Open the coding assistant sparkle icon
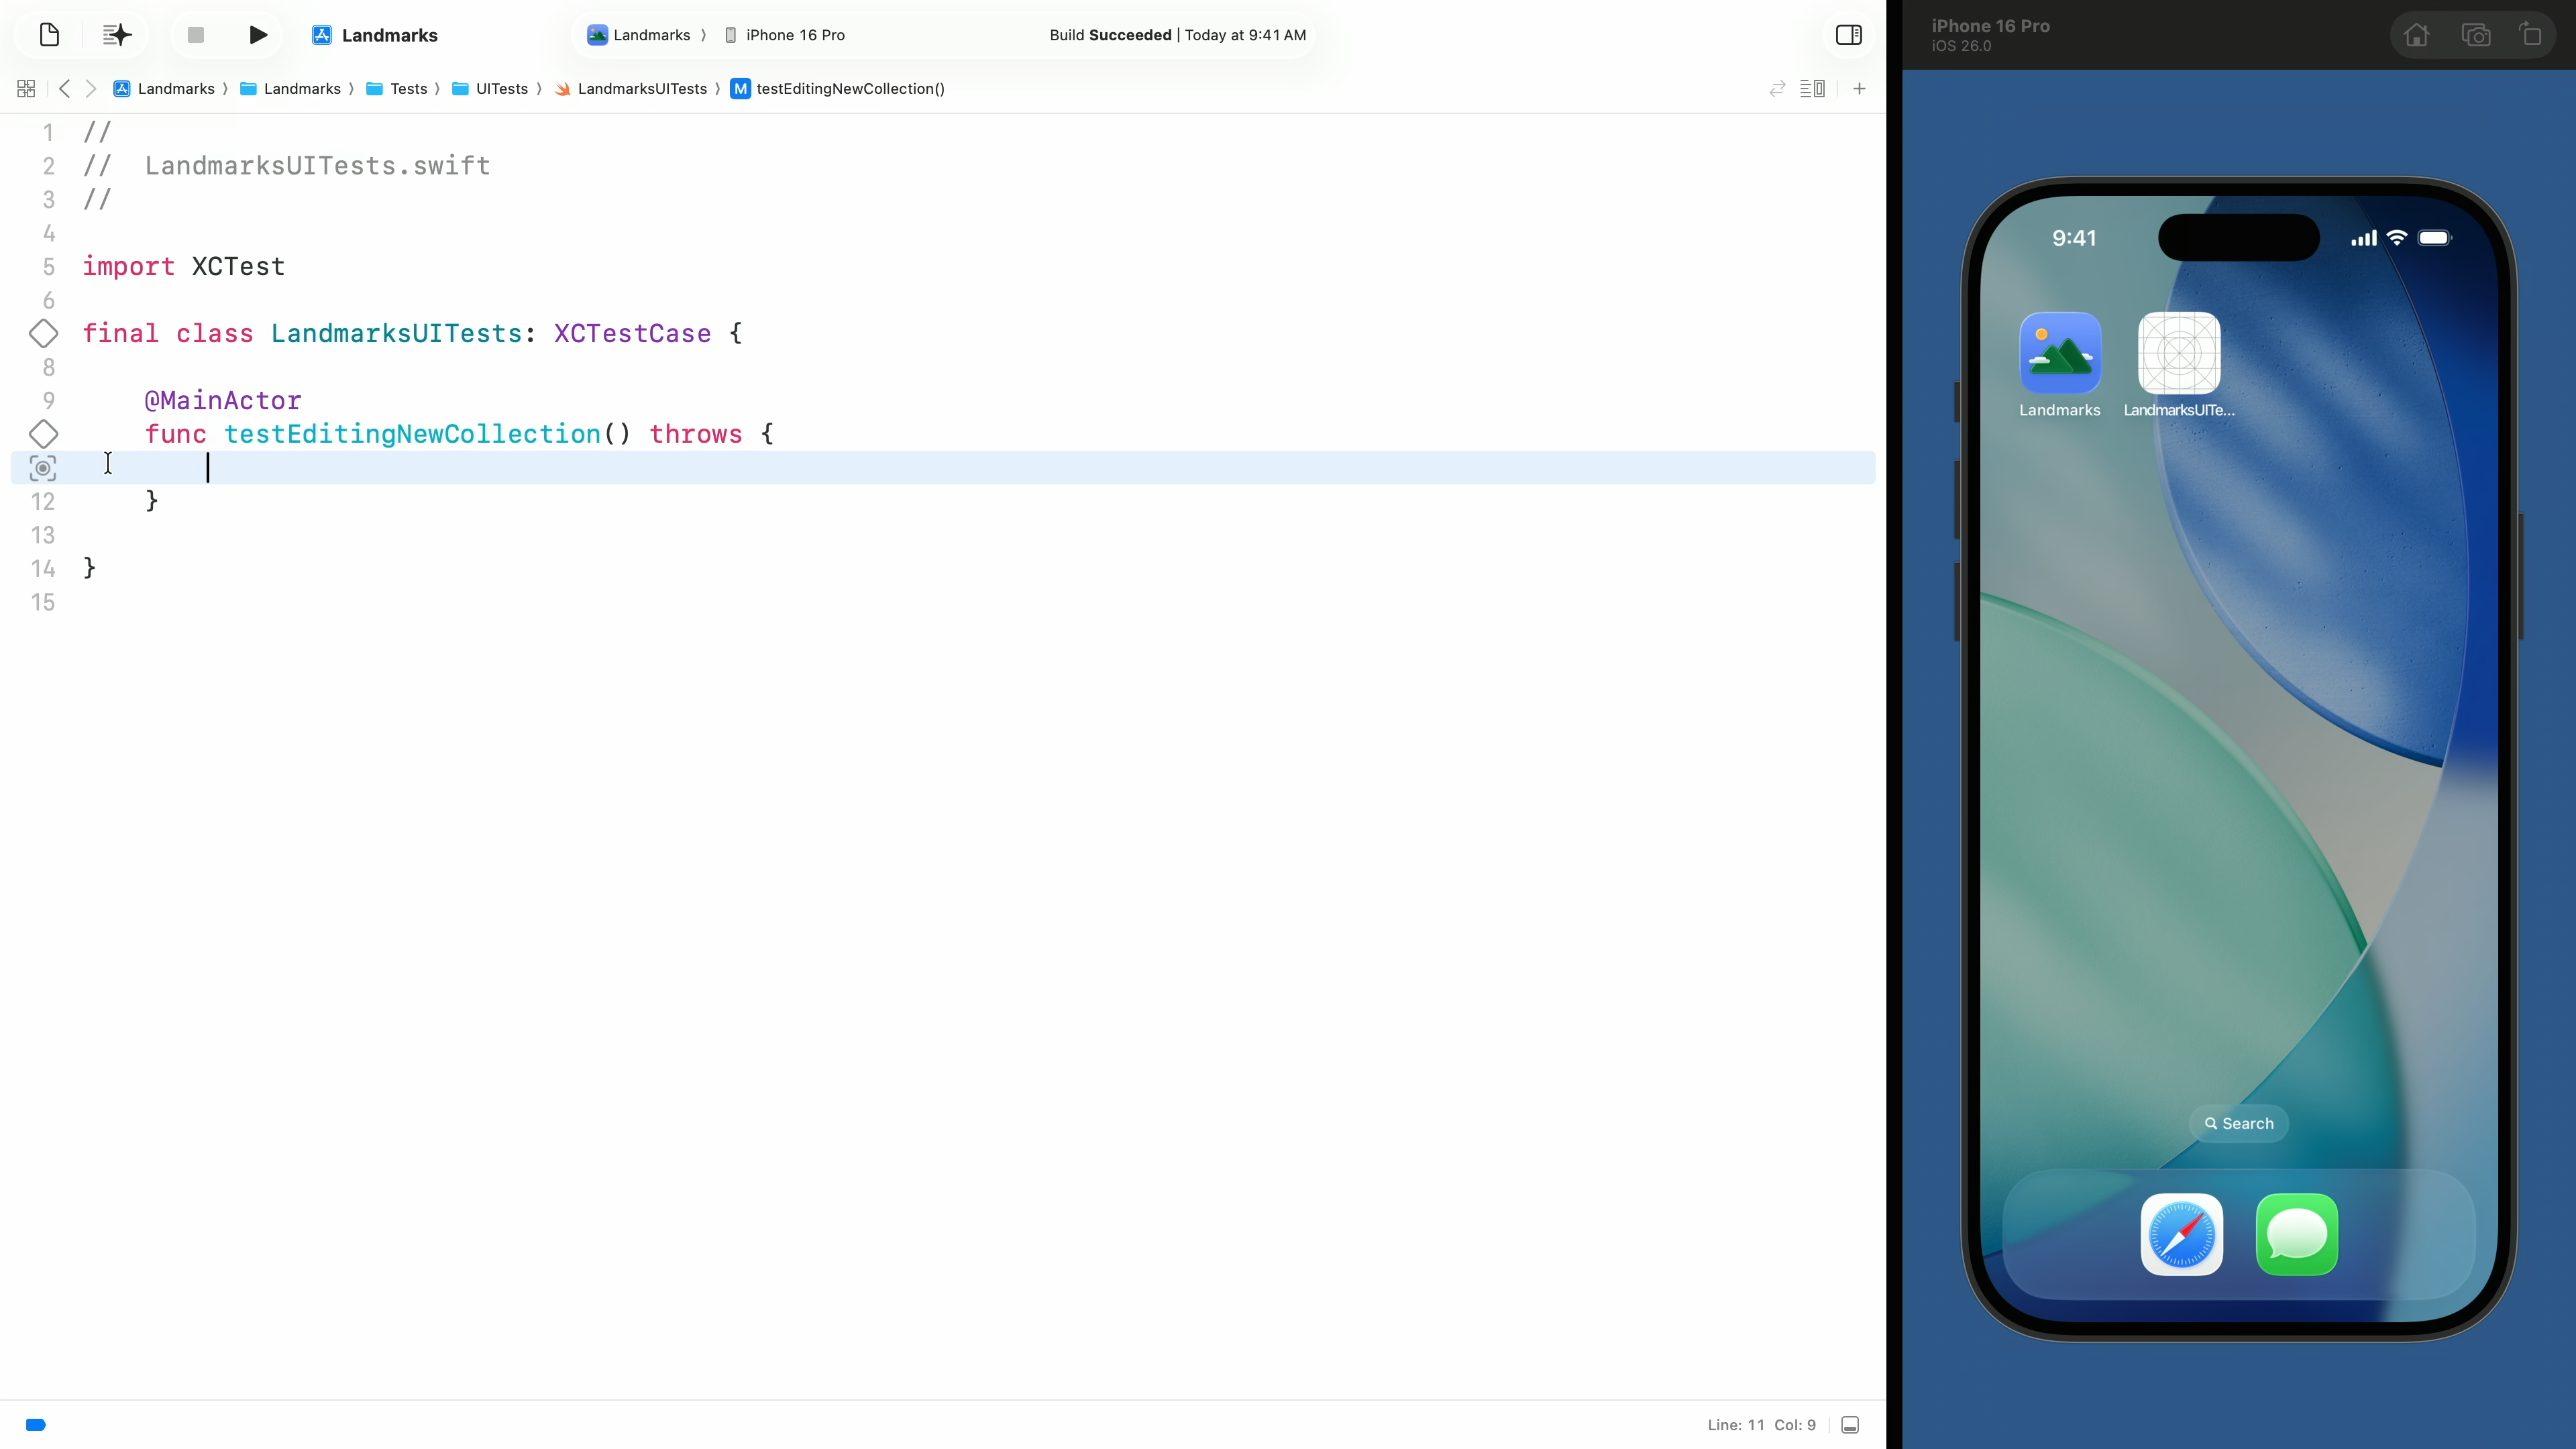The image size is (2576, 1449). click(118, 35)
